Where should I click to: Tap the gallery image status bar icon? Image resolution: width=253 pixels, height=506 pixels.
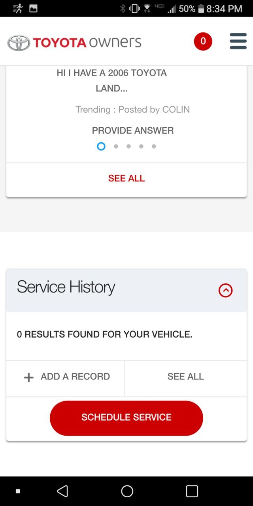[34, 8]
